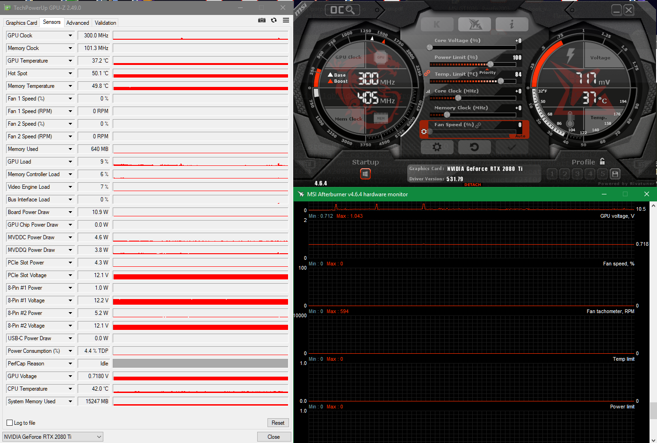Apply Afterburner settings with the checkmark button
Screen dimensions: 657x443
512,147
